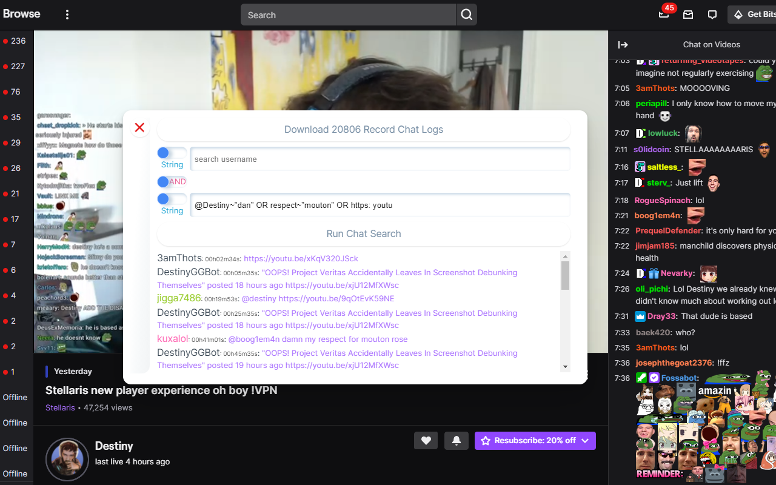Click Nevarky username in chat
This screenshot has height=485, width=776.
(x=677, y=274)
